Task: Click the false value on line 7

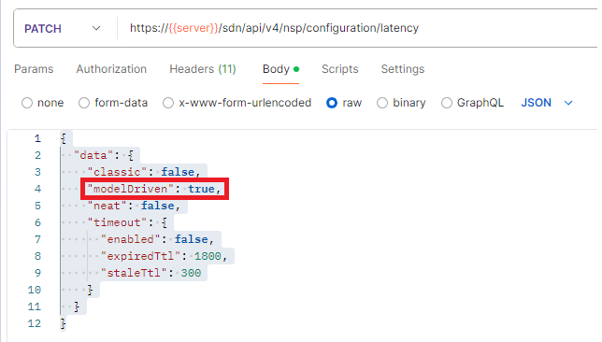Action: click(x=192, y=239)
